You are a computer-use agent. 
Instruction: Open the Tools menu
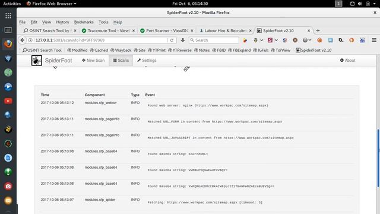[x=103, y=22]
